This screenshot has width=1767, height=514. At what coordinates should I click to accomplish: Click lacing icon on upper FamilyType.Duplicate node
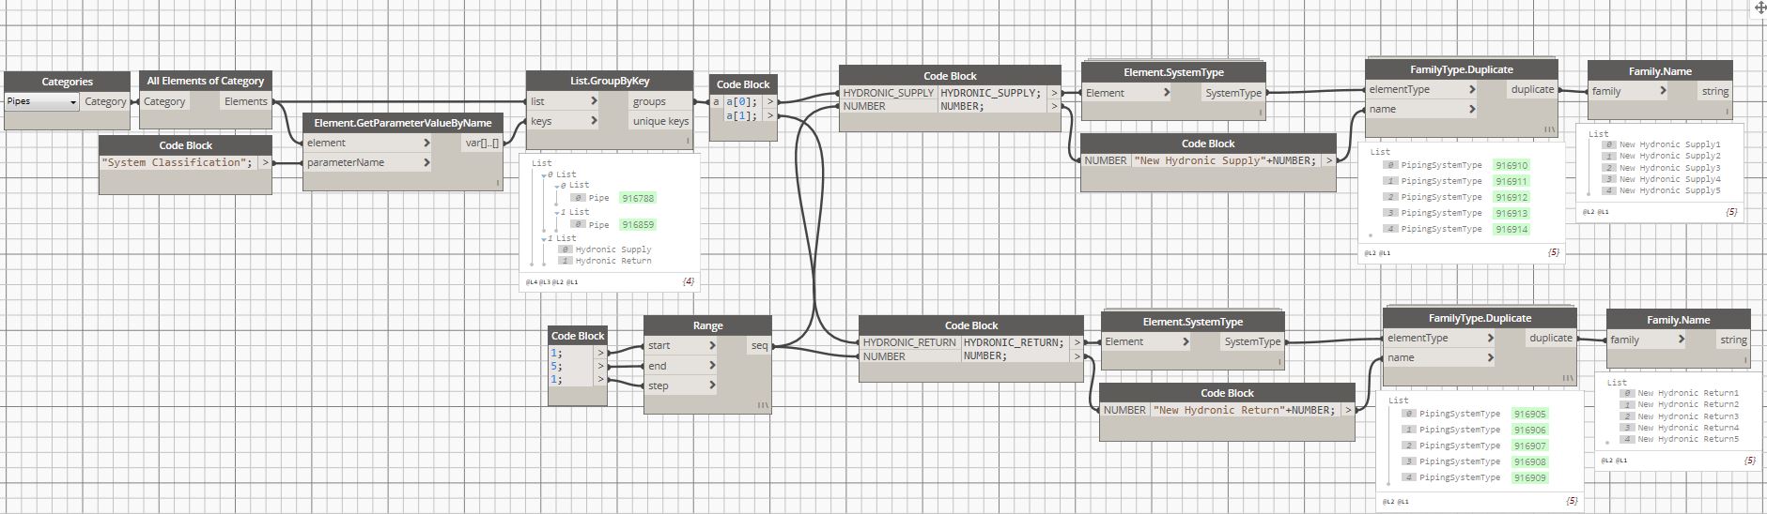coord(1549,129)
